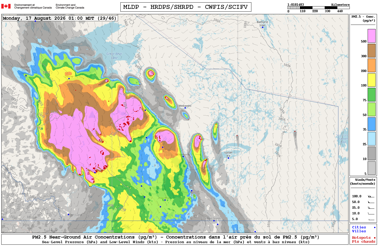Viewport: 378px width, 246px height.
Task: Click the '100.0' wind speed label
Action: [x=357, y=196]
